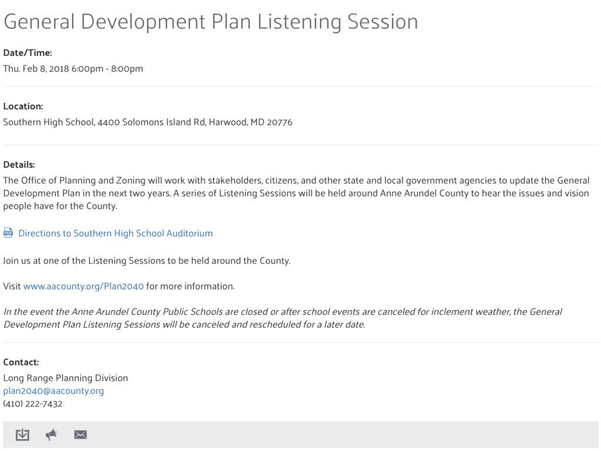This screenshot has width=601, height=451.
Task: Click the download event icon
Action: [22, 435]
